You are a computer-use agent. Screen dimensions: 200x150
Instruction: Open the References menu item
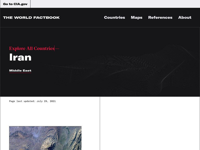click(x=160, y=17)
